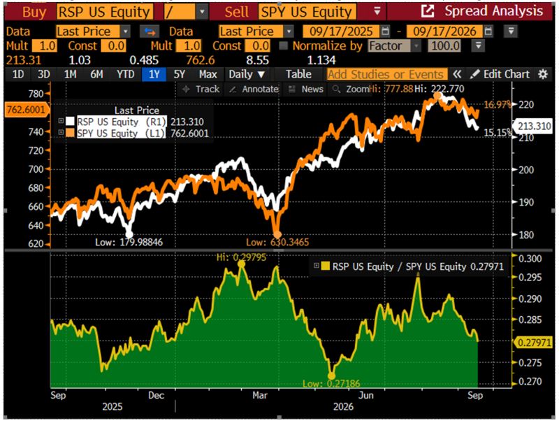Click the Add Studies or Events field
The width and height of the screenshot is (559, 423).
(x=387, y=74)
